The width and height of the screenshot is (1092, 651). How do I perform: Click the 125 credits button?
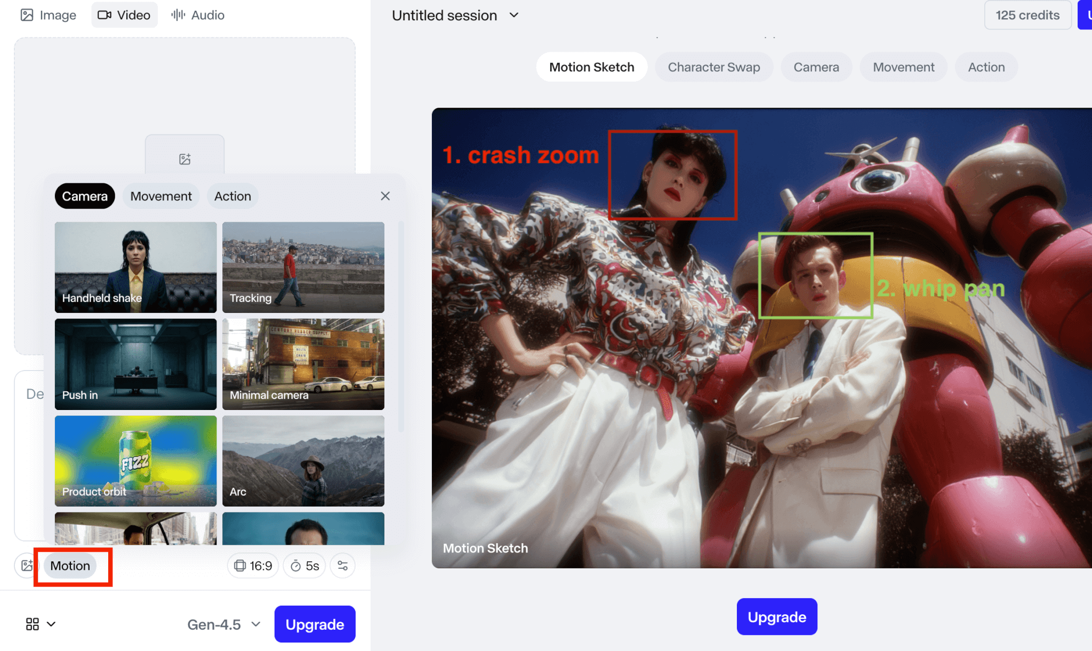tap(1027, 15)
